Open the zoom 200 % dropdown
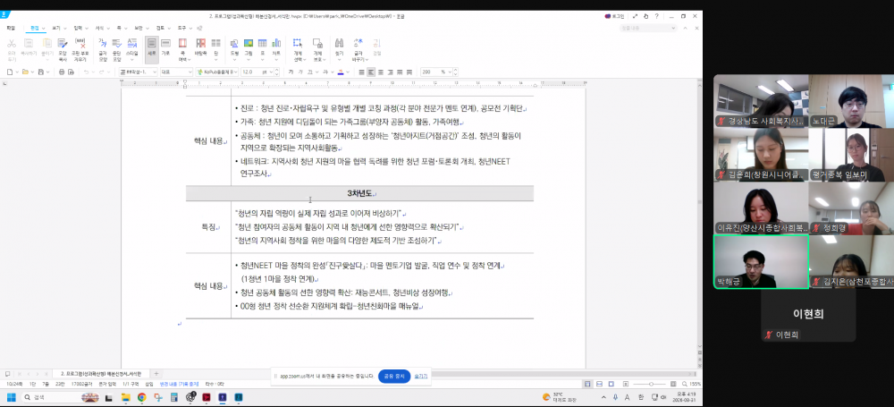Viewport: 894px width, 407px height. coord(451,72)
